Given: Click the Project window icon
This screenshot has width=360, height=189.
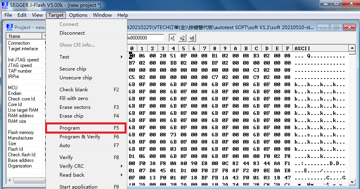Looking at the screenshot, I should click(10, 27).
